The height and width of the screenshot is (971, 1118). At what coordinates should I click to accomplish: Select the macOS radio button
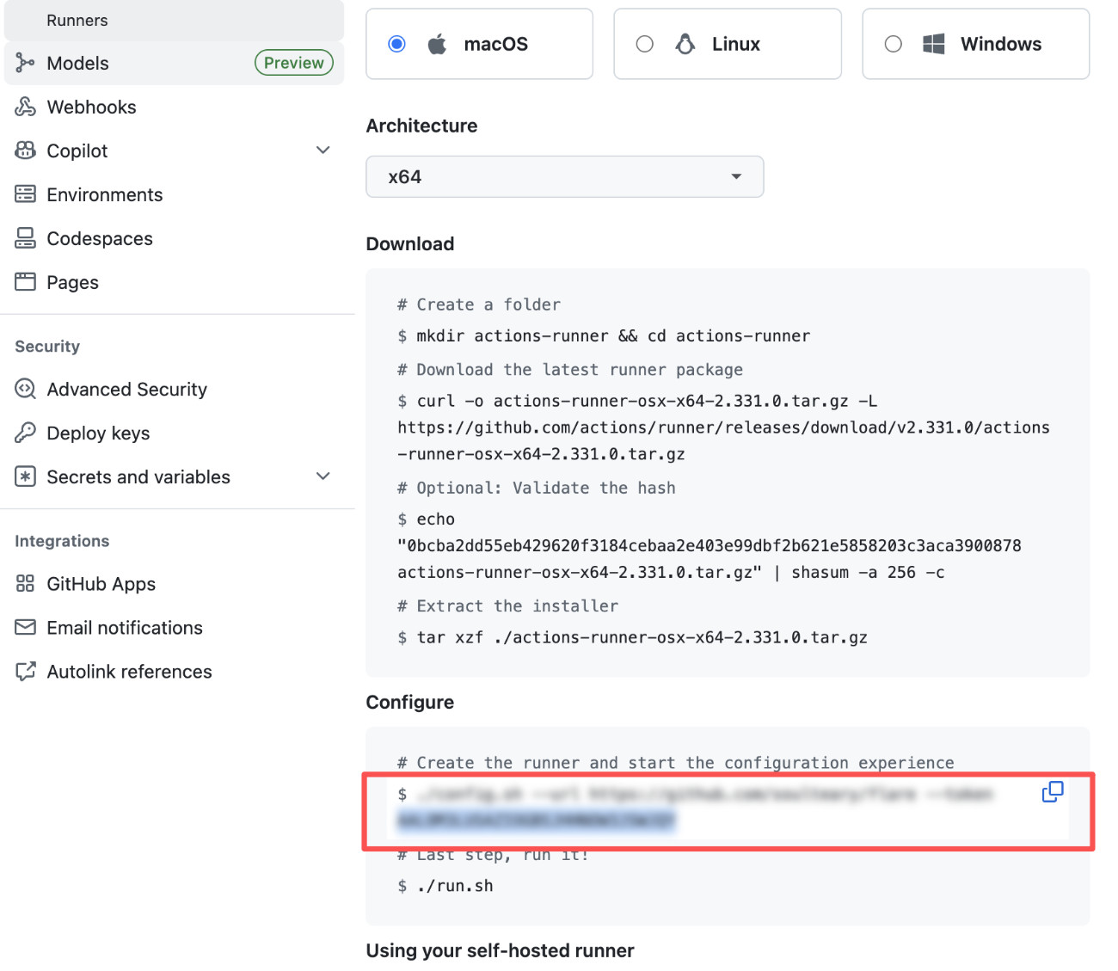point(396,43)
